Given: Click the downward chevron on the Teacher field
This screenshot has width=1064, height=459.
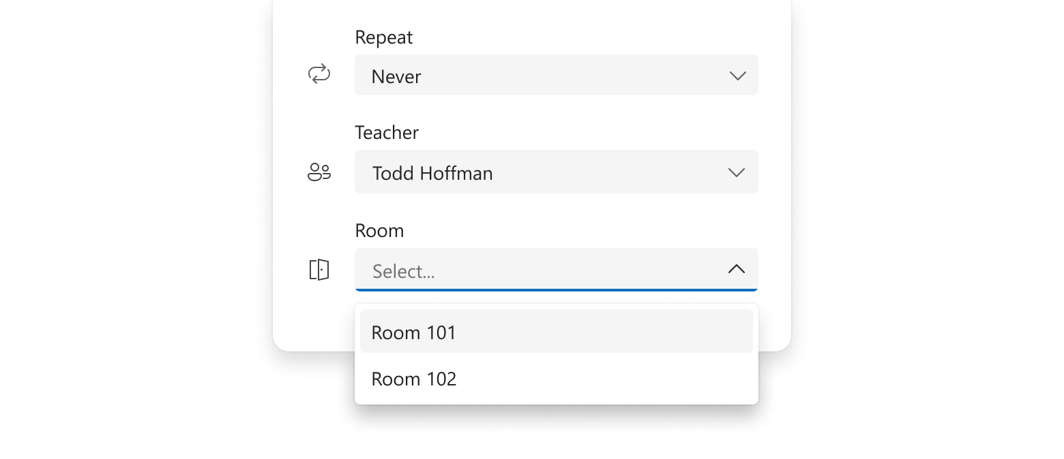Looking at the screenshot, I should click(x=736, y=172).
